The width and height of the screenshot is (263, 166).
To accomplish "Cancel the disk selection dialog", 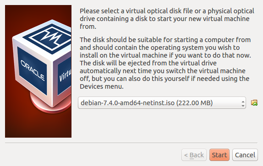I will [x=245, y=155].
